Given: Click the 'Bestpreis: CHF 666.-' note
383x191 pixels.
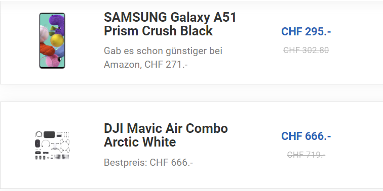Looking at the screenshot, I should click(x=148, y=163).
